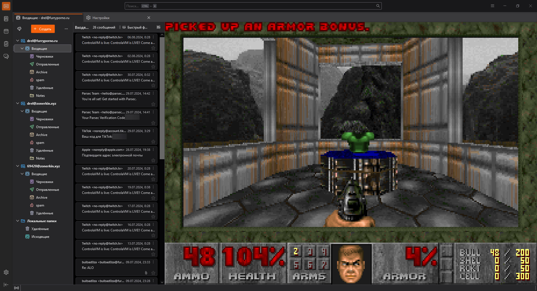
Task: Open folder pane options (three dots)
Action: (x=66, y=29)
